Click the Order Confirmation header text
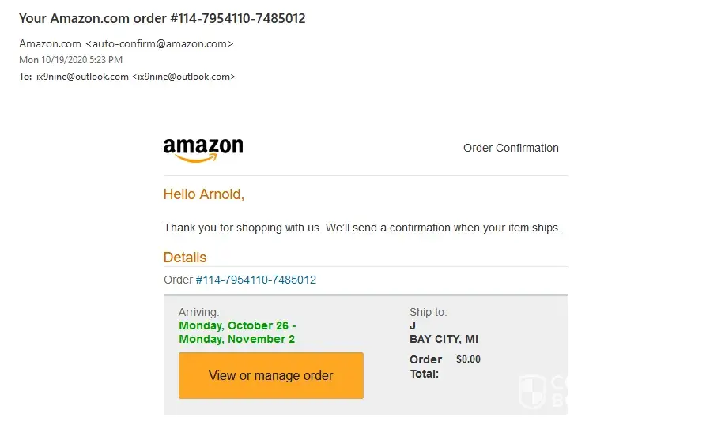The height and width of the screenshot is (425, 725). (511, 148)
